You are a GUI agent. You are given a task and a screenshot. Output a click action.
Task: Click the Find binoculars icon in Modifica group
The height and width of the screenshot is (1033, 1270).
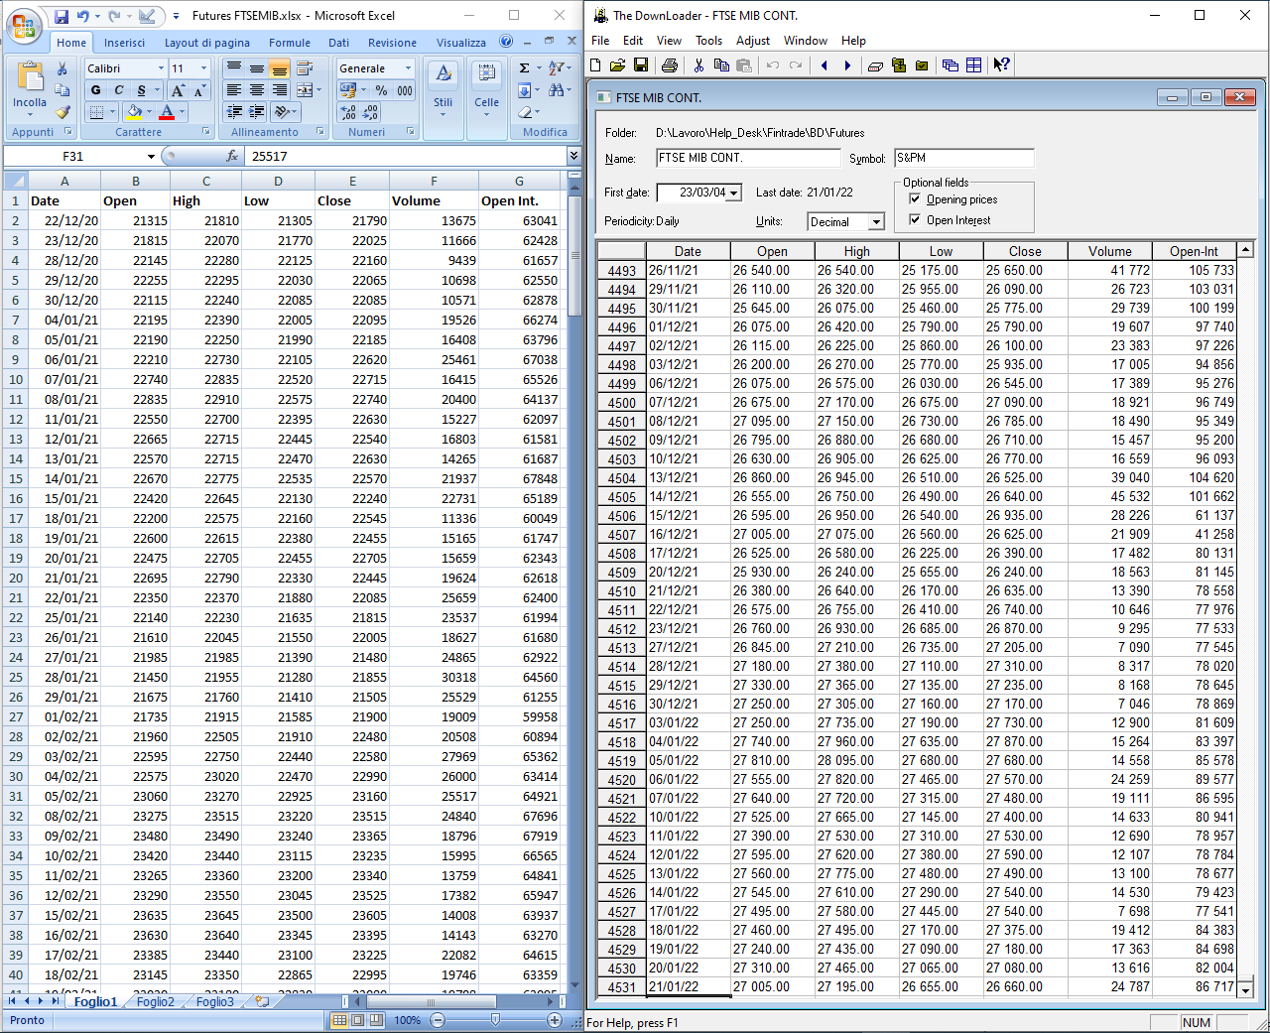click(556, 90)
